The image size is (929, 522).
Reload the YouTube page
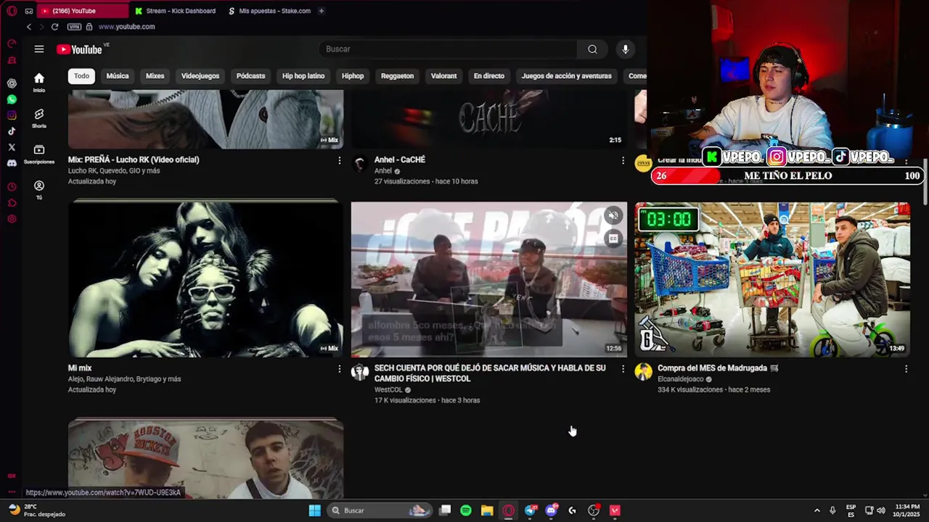[x=54, y=27]
